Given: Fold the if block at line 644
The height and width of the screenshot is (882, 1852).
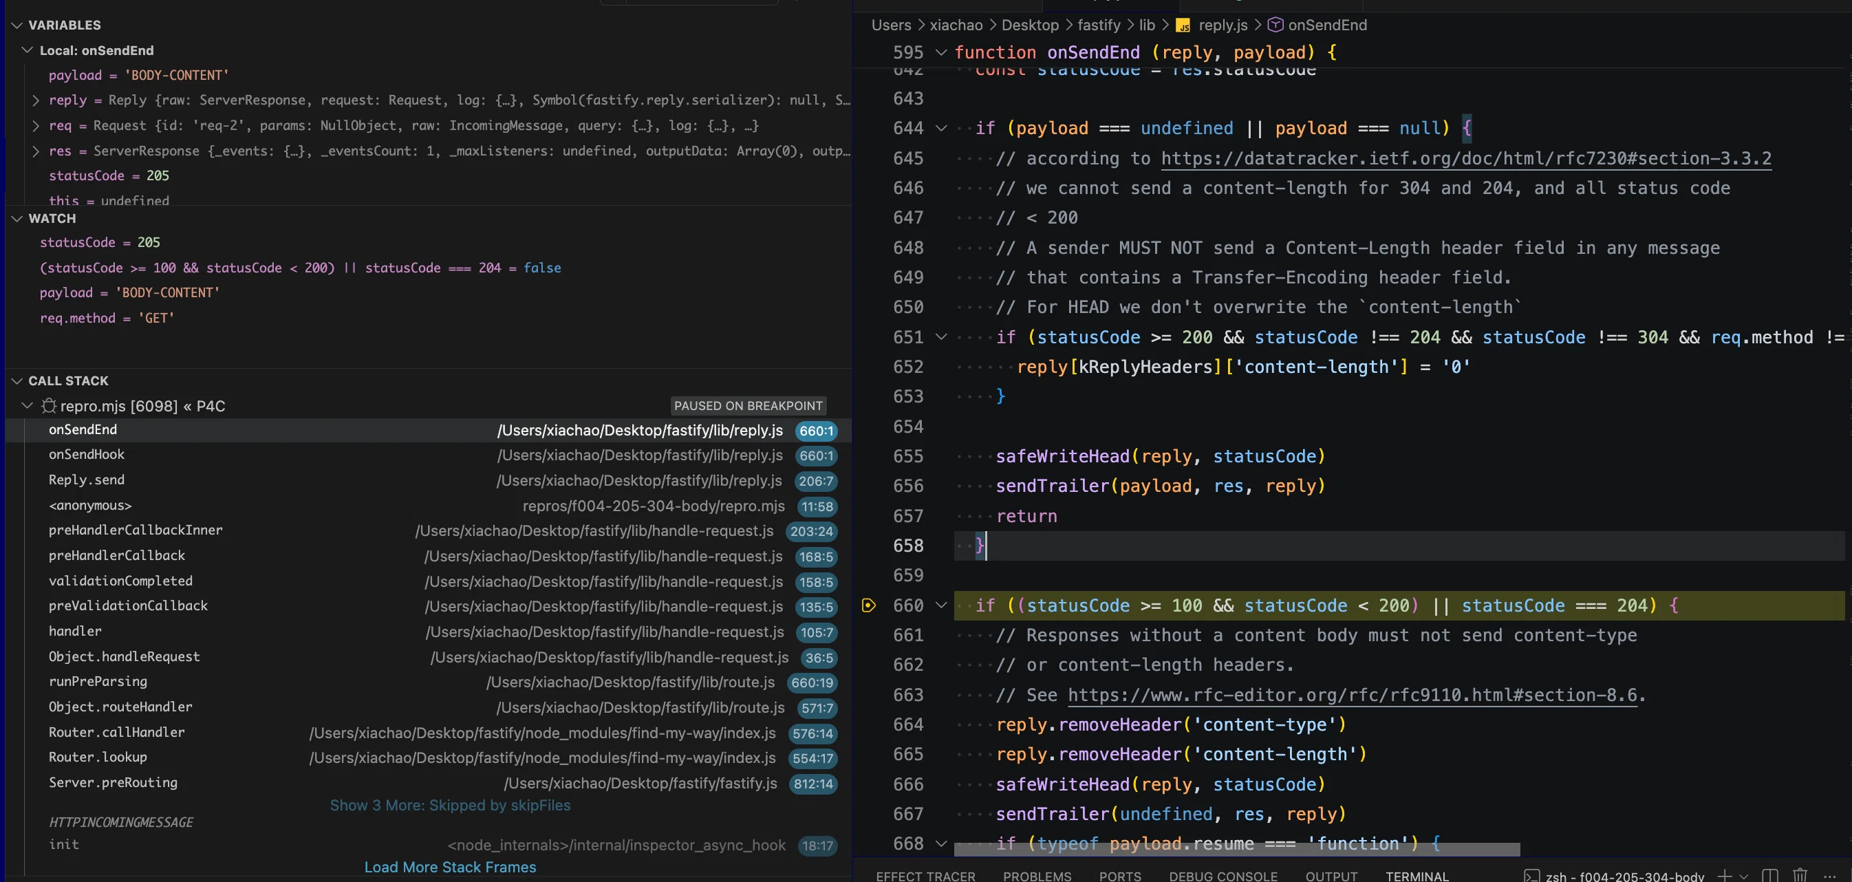Looking at the screenshot, I should (x=941, y=128).
